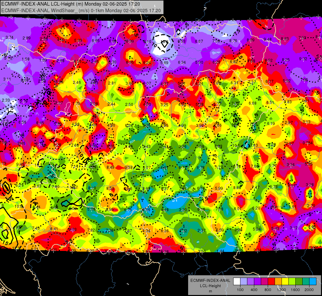The width and height of the screenshot is (322, 296).
Task: Click the legend tick label '800'
Action: click(268, 290)
